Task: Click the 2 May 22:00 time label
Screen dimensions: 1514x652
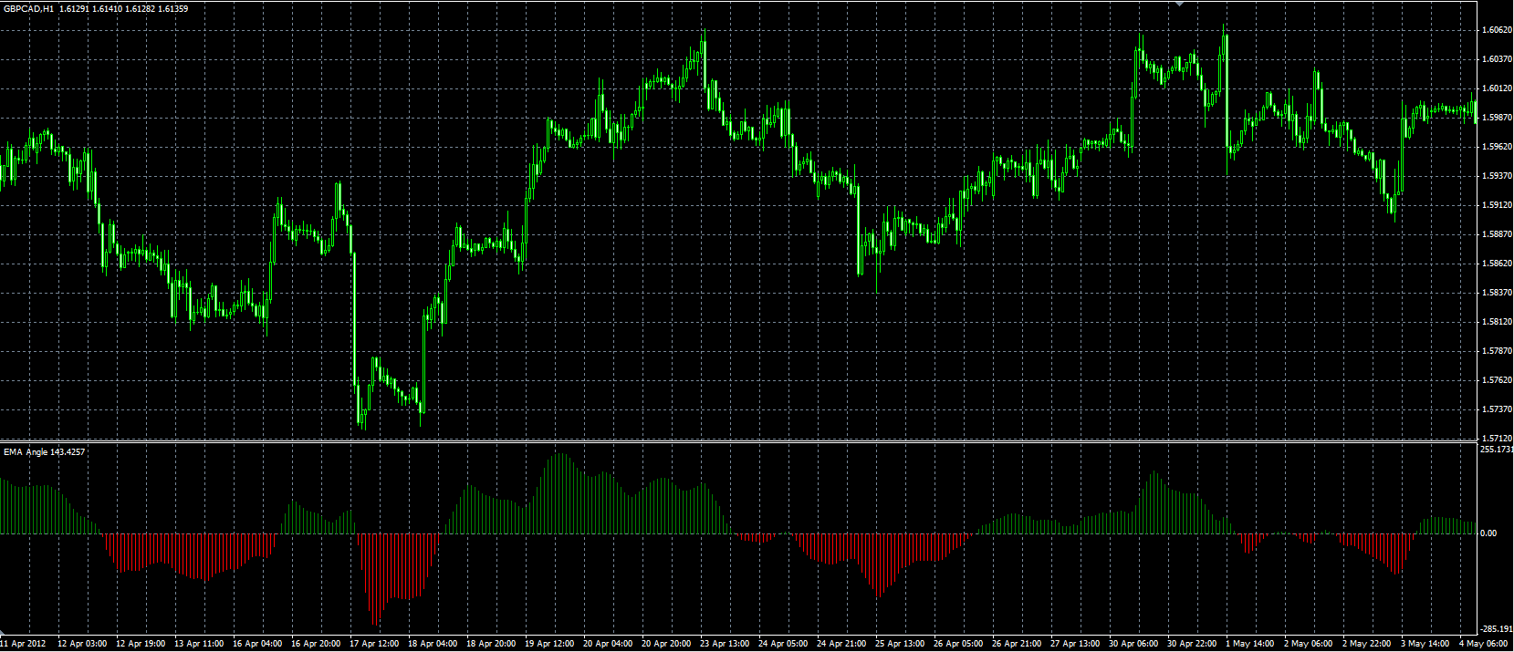Action: 1366,644
